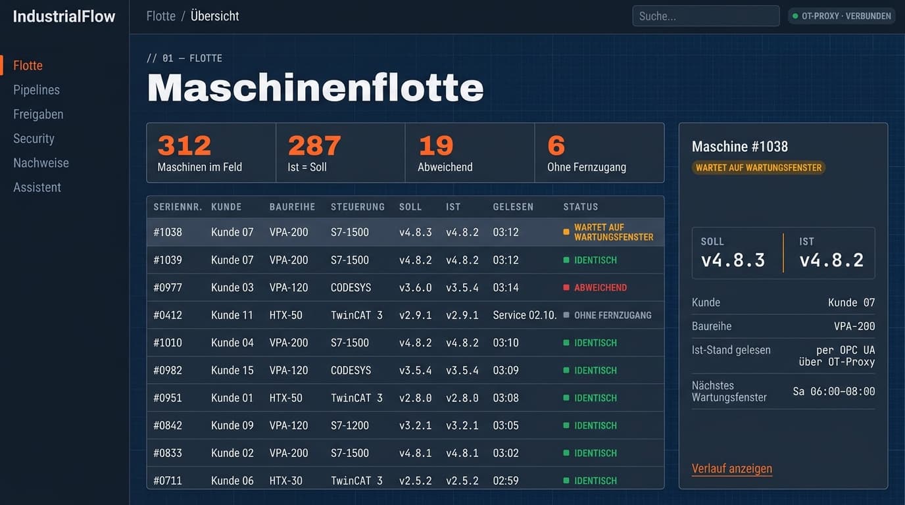Sort by Status column header
This screenshot has width=905, height=505.
point(581,206)
